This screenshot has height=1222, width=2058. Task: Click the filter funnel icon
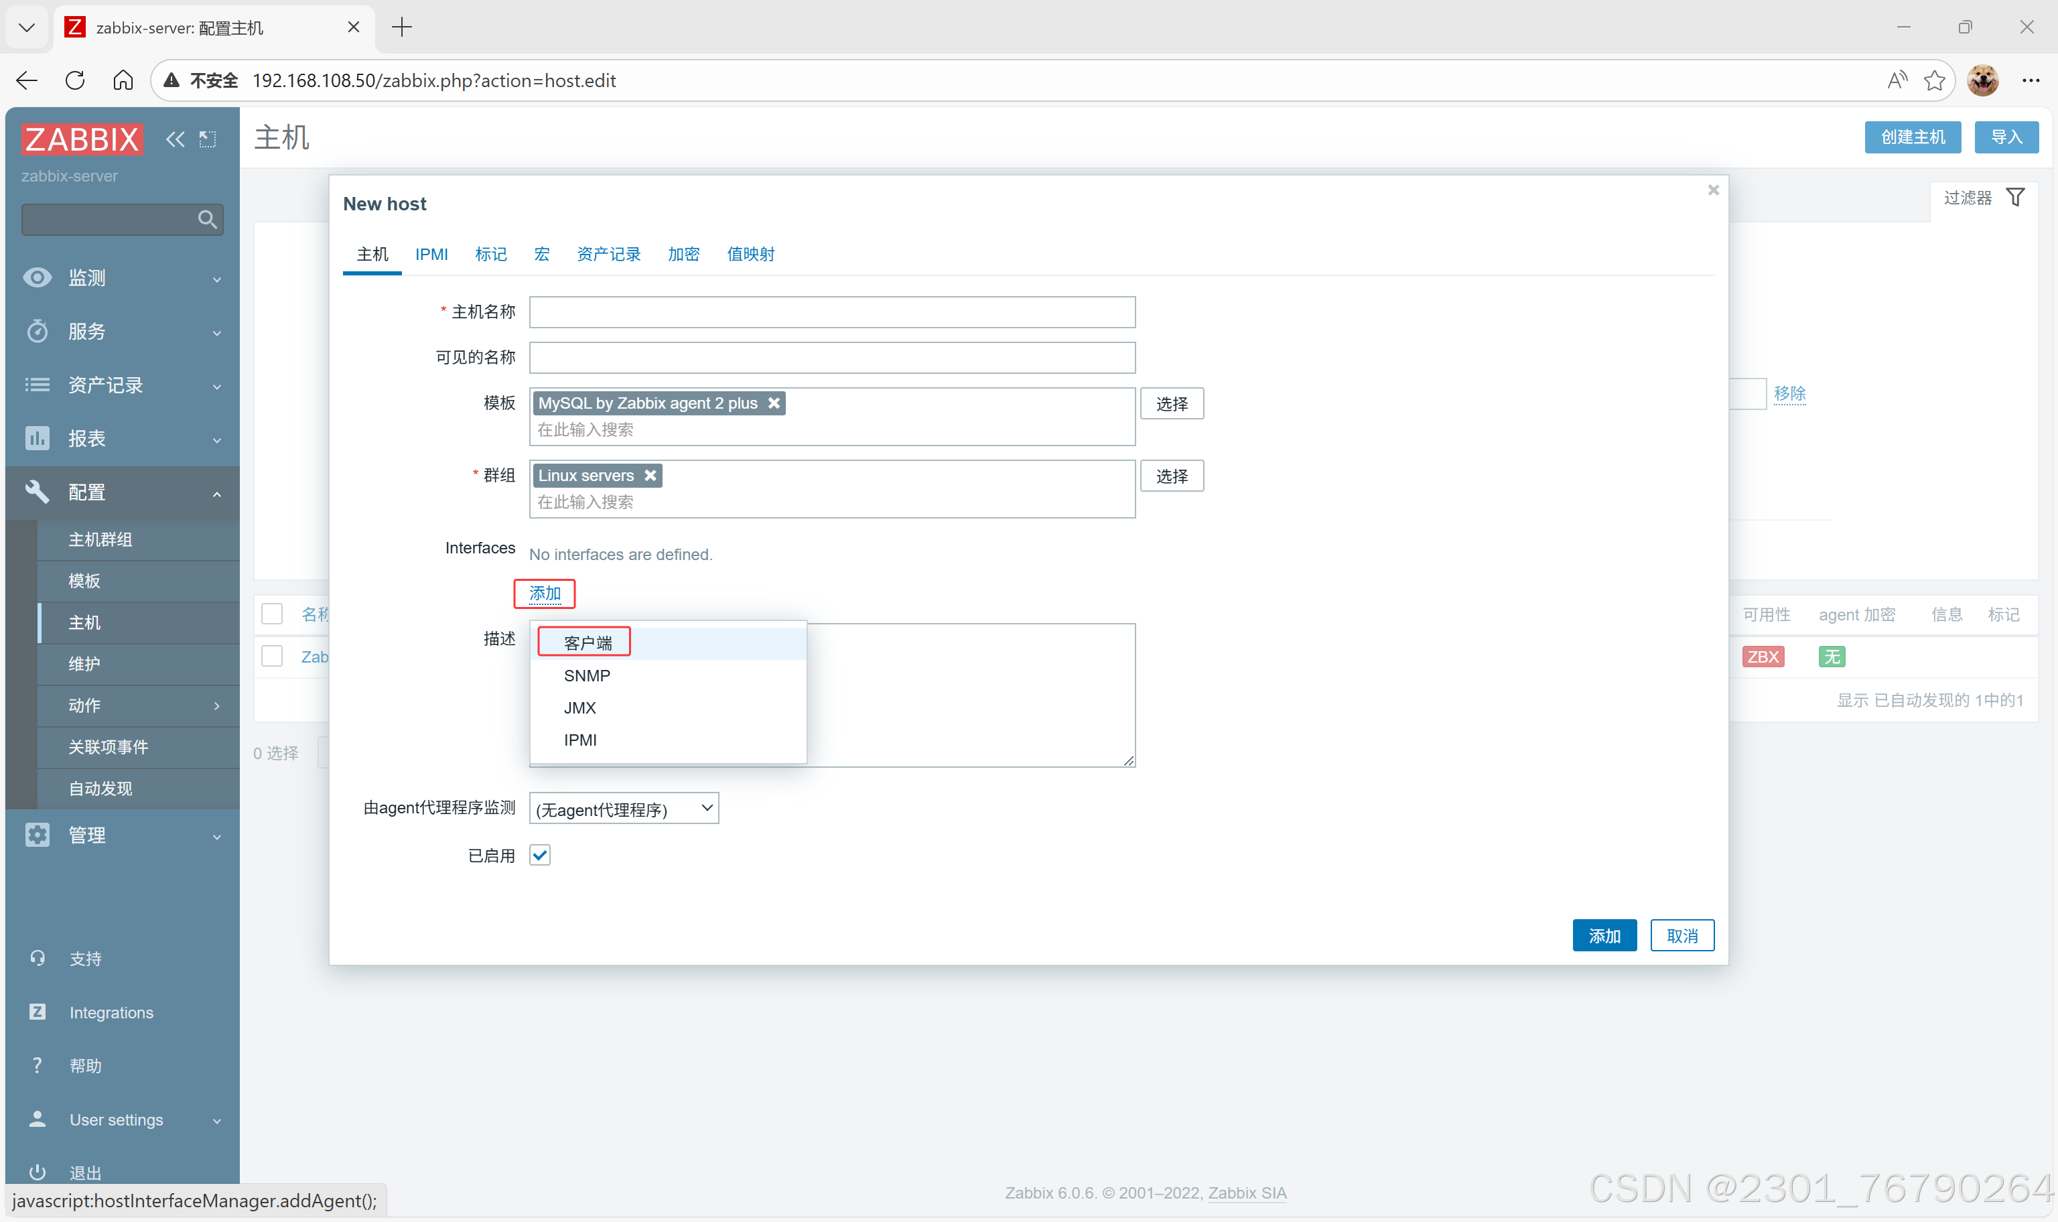(2014, 198)
